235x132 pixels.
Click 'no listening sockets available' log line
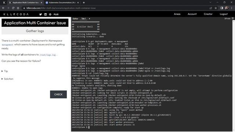[x=97, y=85]
